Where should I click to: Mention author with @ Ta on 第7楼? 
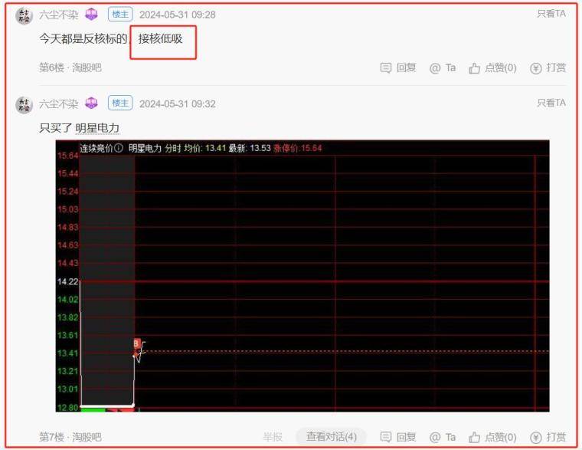pyautogui.click(x=443, y=437)
